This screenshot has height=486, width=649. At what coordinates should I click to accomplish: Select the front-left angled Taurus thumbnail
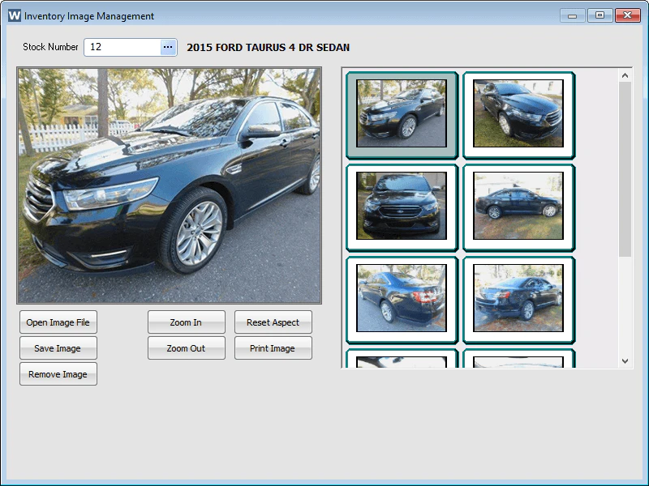[402, 115]
